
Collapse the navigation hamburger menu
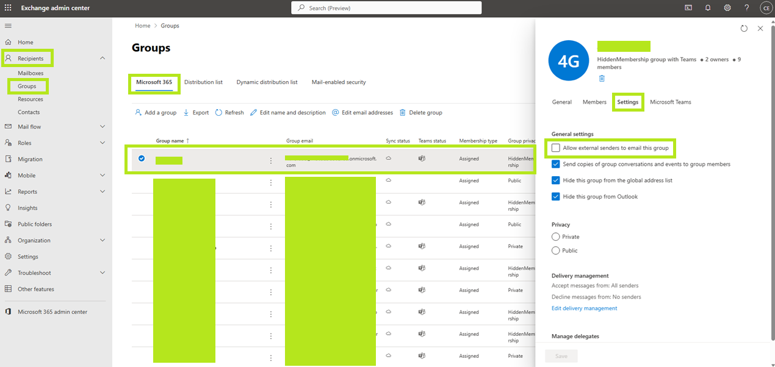8,26
